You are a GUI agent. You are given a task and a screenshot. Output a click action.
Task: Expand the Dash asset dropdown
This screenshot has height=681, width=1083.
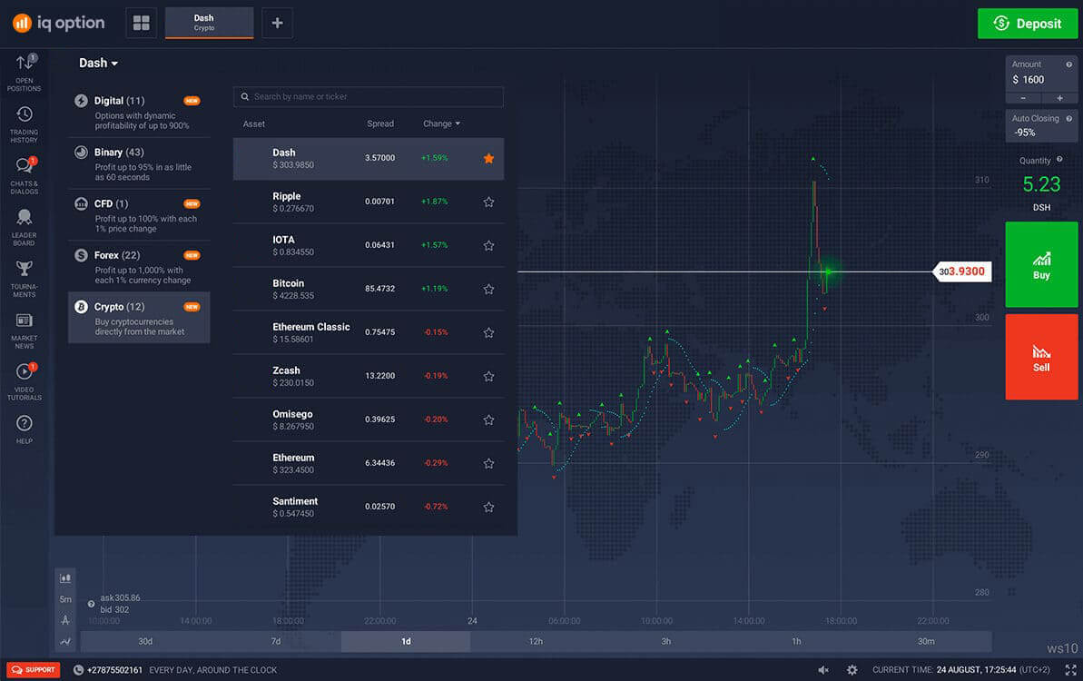click(98, 63)
